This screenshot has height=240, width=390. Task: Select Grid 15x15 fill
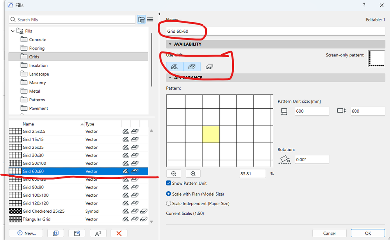click(78, 139)
